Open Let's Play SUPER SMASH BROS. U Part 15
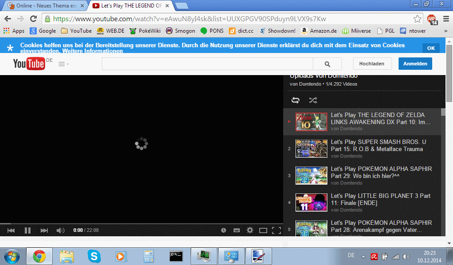Image resolution: width=453 pixels, height=265 pixels. pyautogui.click(x=379, y=145)
